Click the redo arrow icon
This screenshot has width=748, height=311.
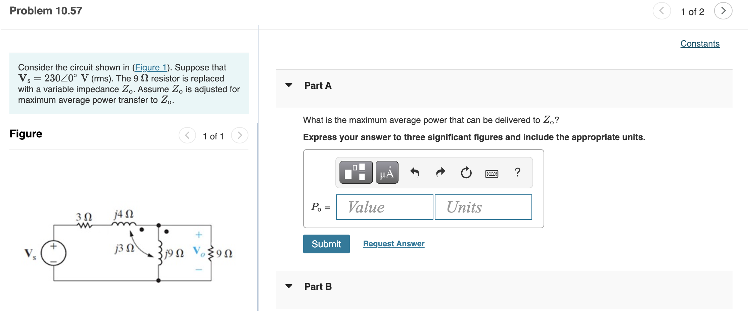[440, 172]
